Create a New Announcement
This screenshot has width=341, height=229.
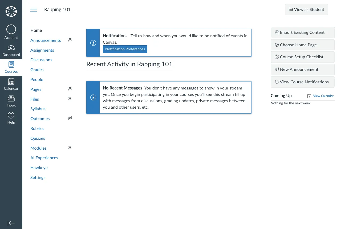click(303, 69)
